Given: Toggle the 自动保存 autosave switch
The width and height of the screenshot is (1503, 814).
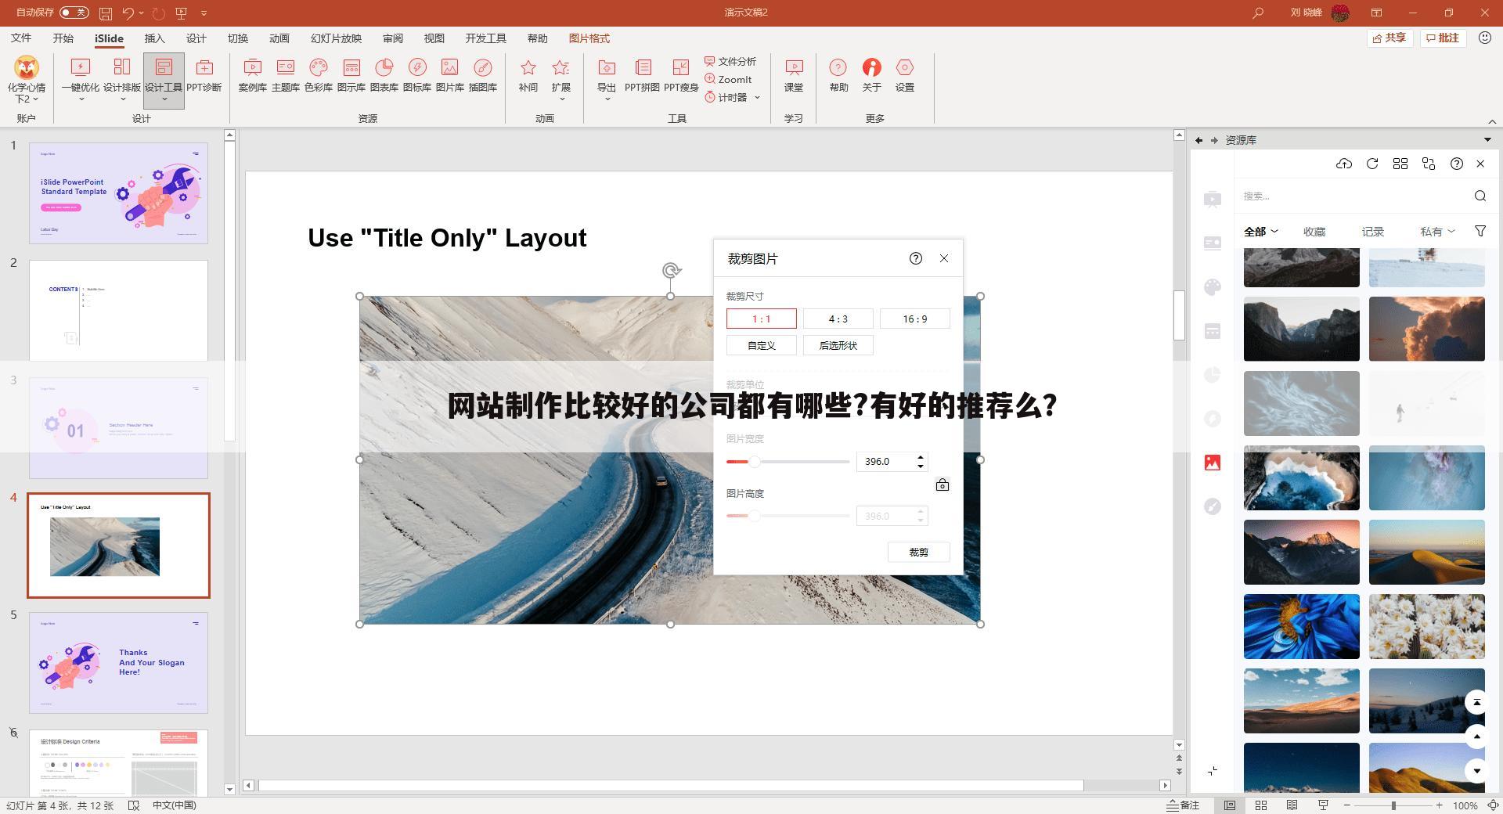Looking at the screenshot, I should (74, 13).
